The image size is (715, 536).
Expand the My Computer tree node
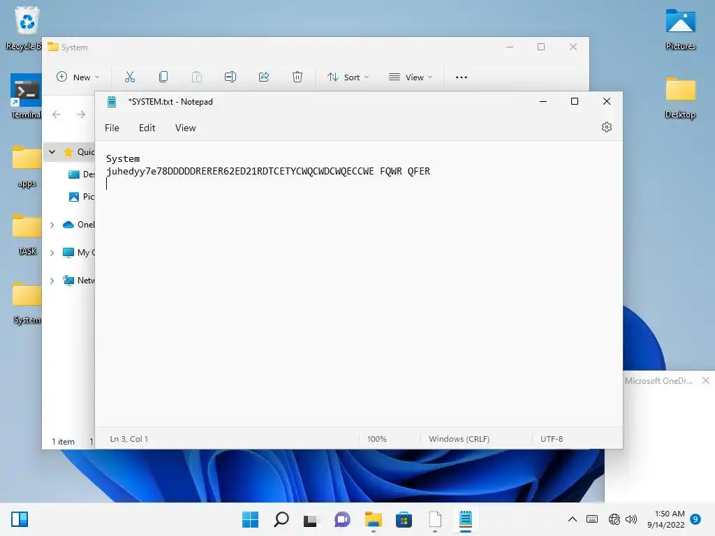pyautogui.click(x=52, y=253)
